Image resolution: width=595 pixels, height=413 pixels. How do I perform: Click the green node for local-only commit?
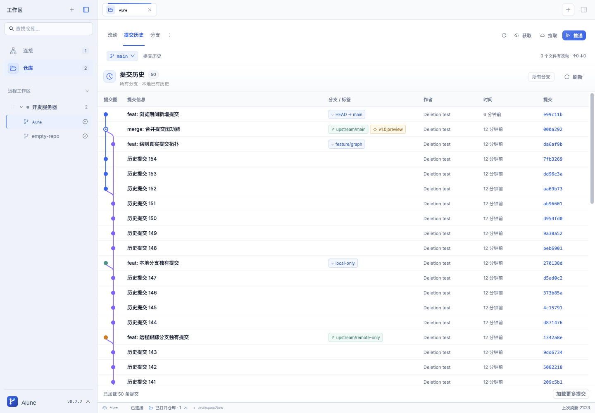coord(106,263)
